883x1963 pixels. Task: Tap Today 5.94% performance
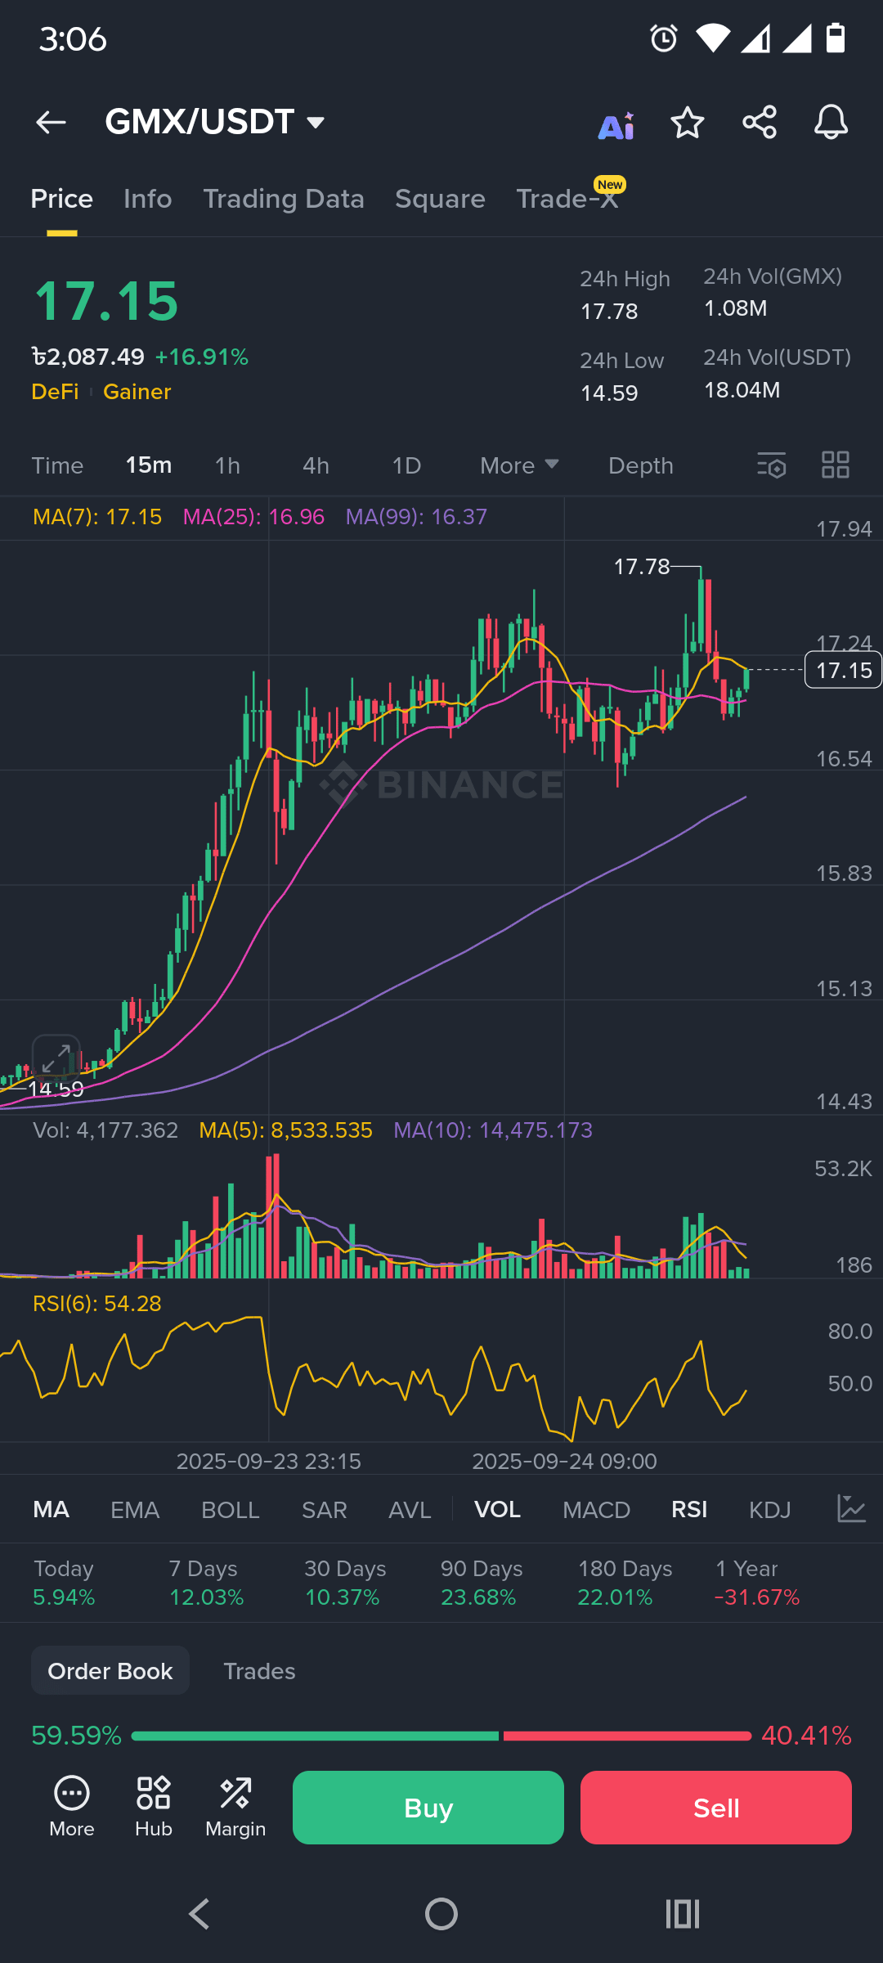(x=64, y=1583)
